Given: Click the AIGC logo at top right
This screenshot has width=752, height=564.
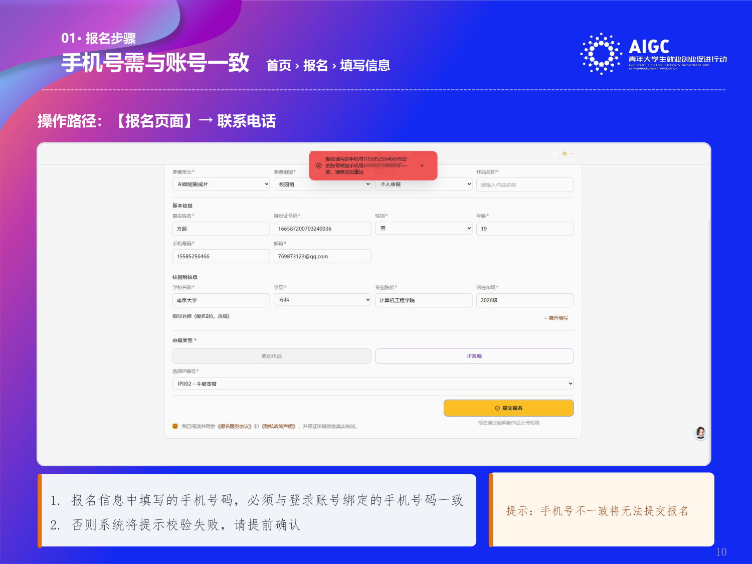Looking at the screenshot, I should (x=653, y=54).
